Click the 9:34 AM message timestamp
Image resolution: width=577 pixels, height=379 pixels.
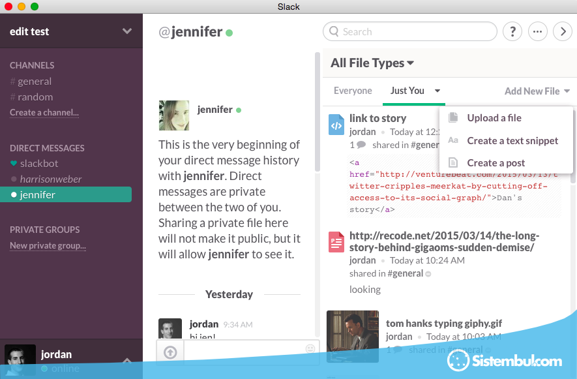(238, 324)
